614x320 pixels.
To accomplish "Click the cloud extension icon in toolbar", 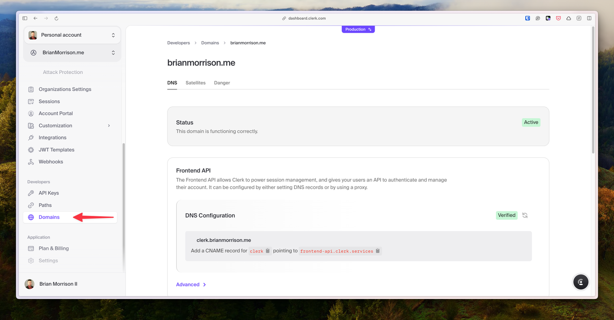I will [x=569, y=18].
